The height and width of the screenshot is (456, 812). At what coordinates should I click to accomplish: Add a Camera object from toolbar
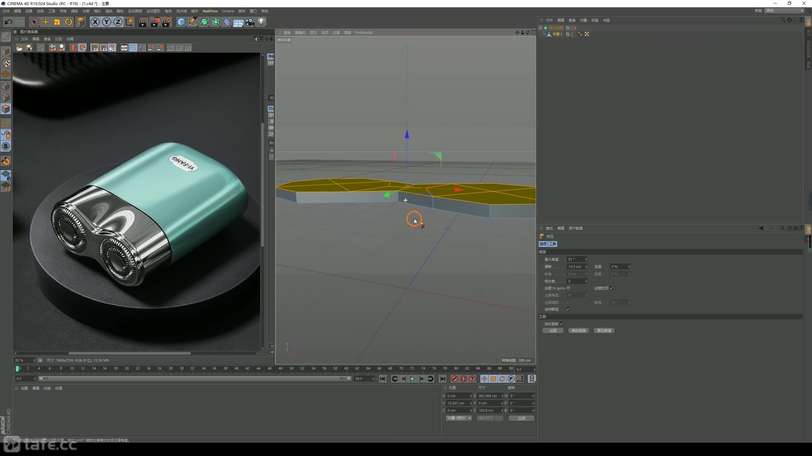(250, 22)
